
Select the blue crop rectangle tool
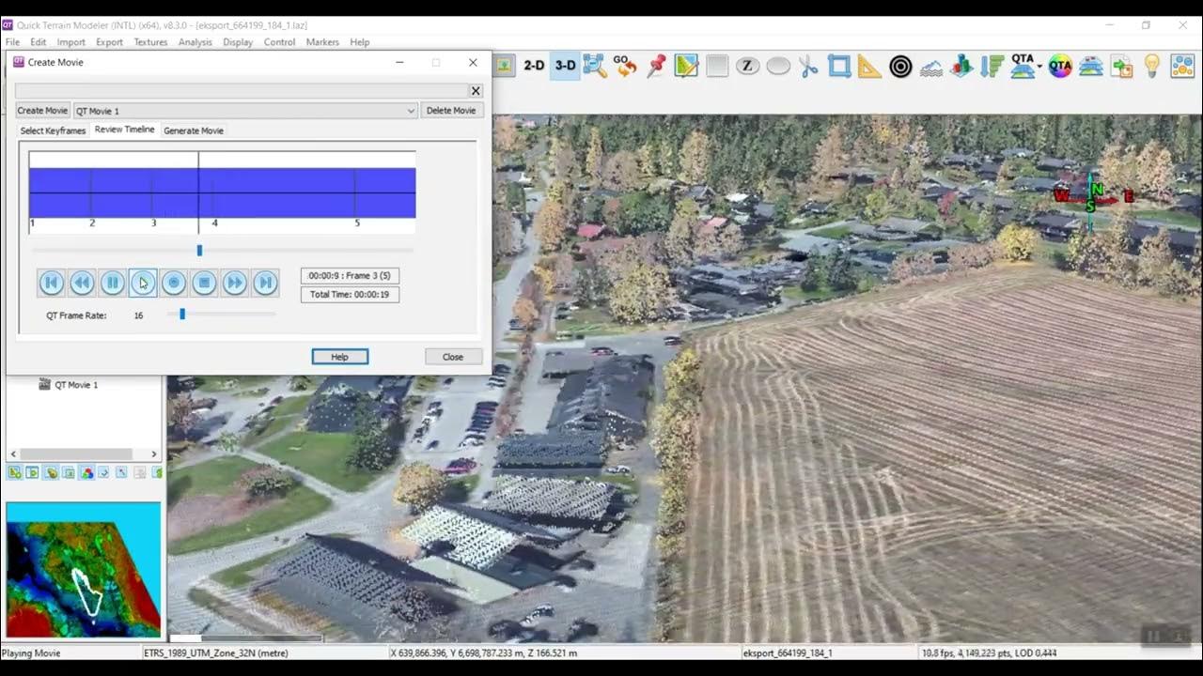point(839,66)
